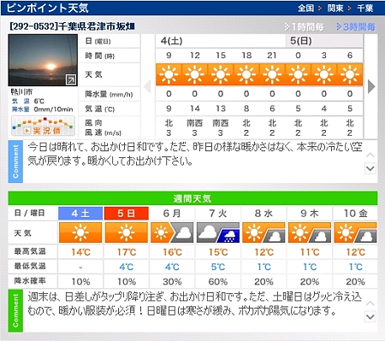The height and width of the screenshot is (341, 385).
Task: Click the 週間天気 green header
Action: [192, 198]
